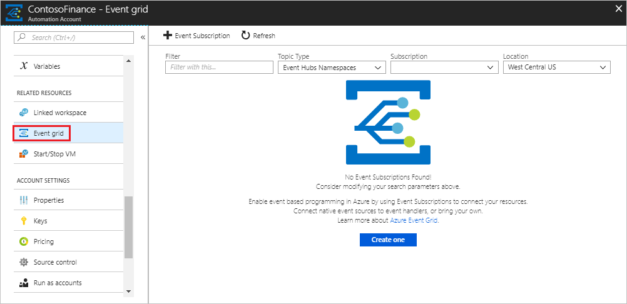Expand the Subscription dropdown
Image resolution: width=627 pixels, height=304 pixels.
[x=444, y=68]
